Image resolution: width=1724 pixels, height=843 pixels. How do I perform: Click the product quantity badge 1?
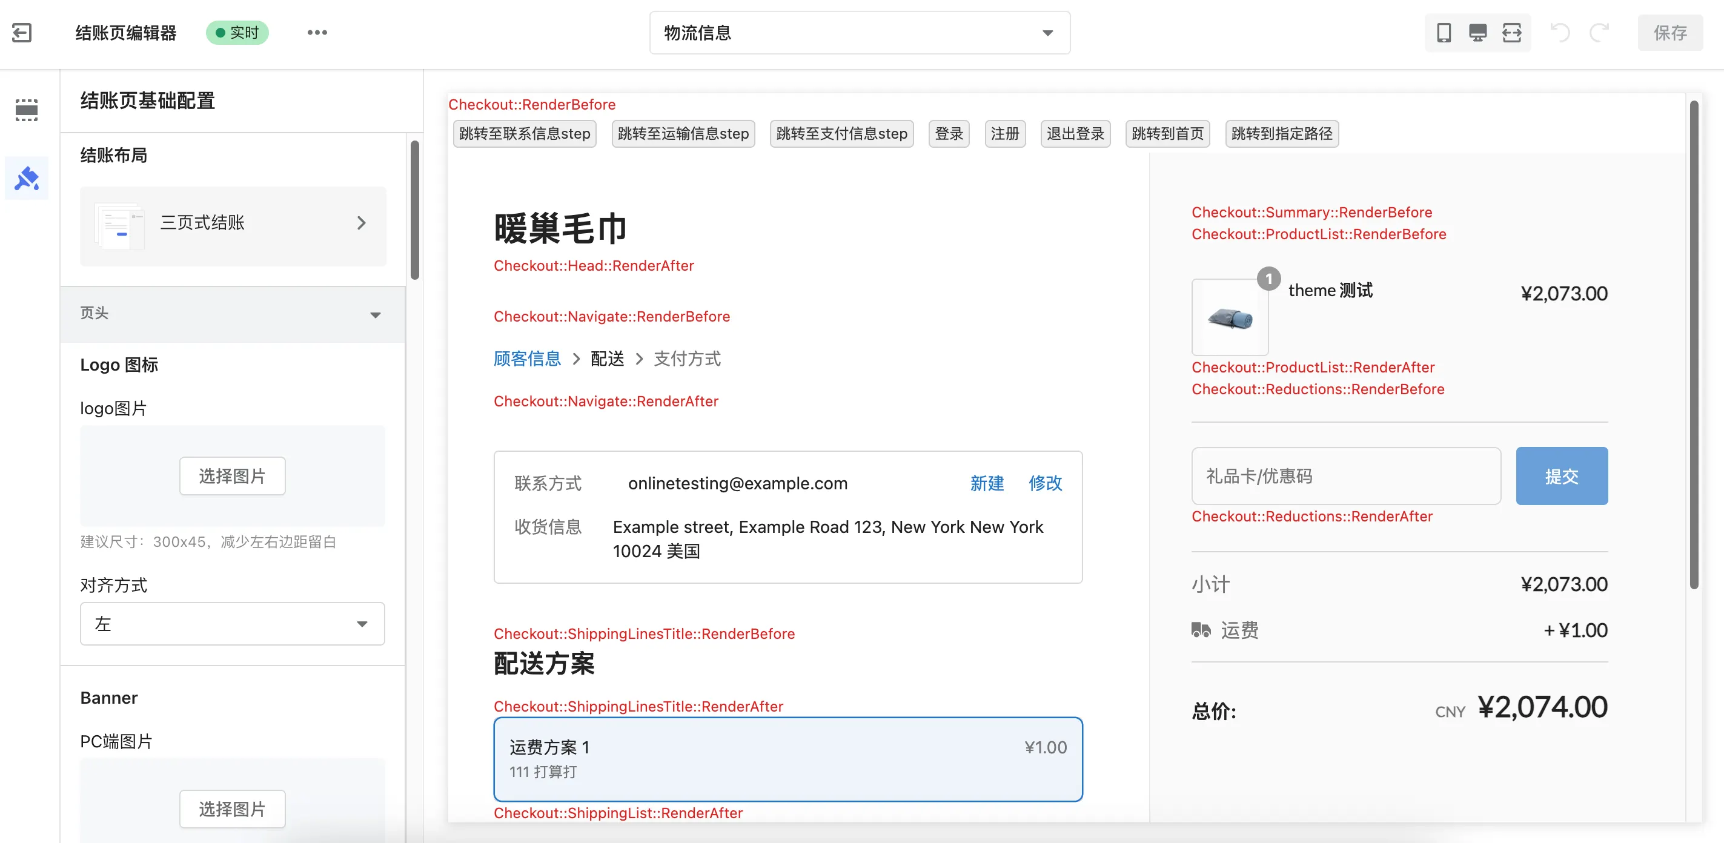[1268, 279]
